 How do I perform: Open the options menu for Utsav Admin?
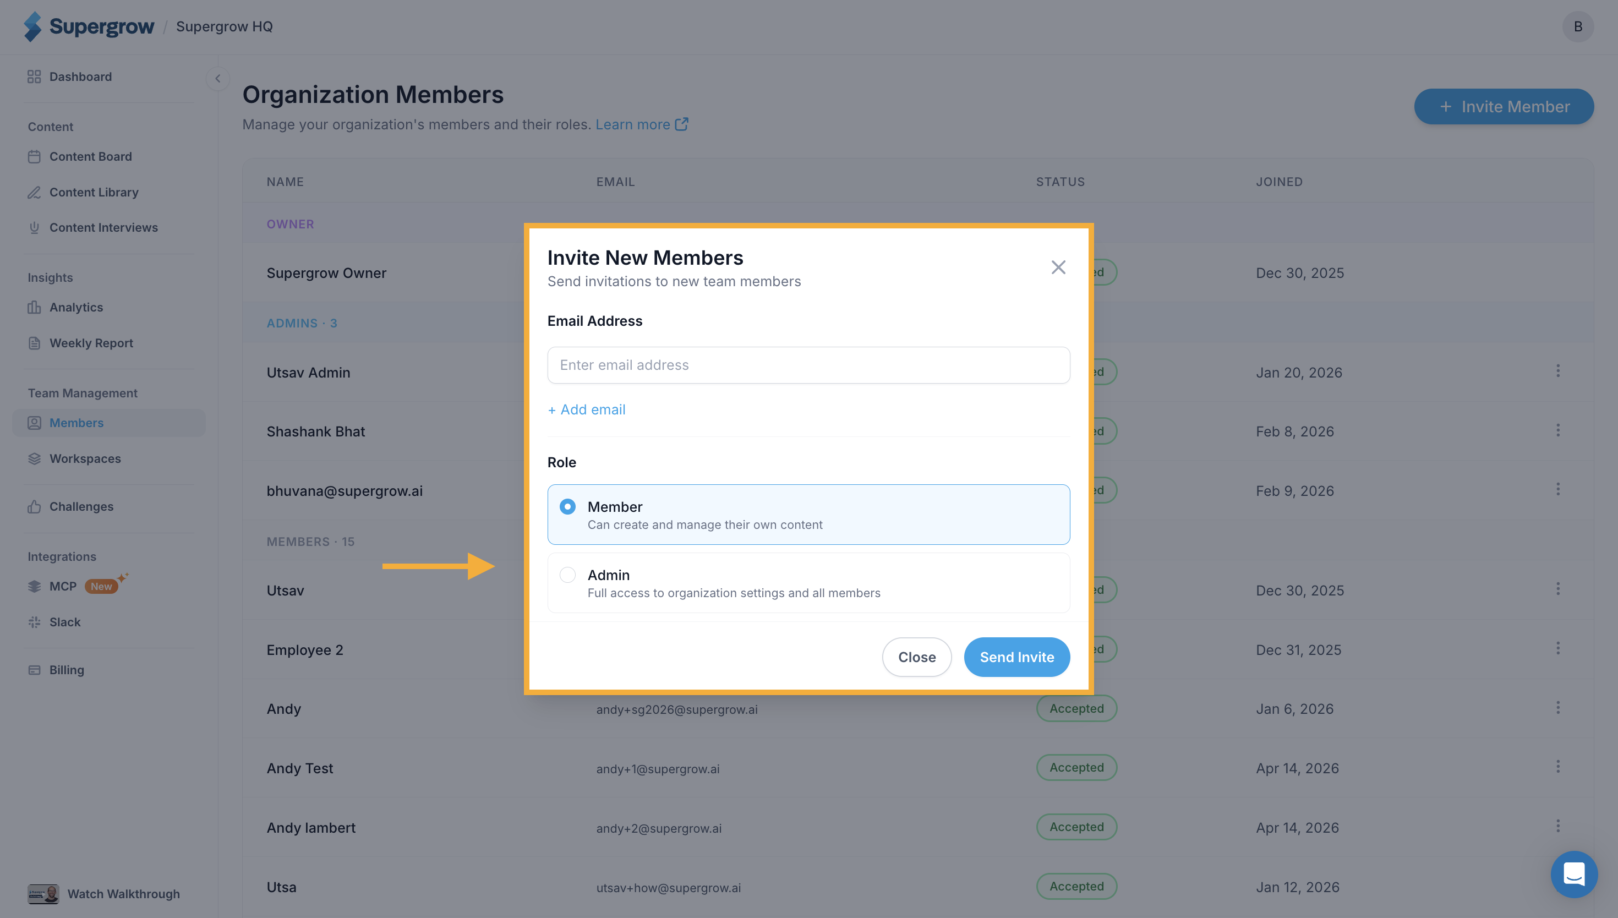pos(1558,371)
